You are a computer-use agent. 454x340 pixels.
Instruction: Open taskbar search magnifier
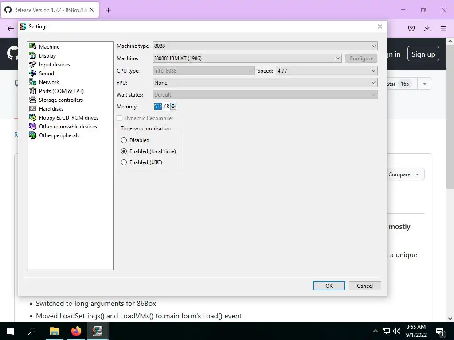click(x=32, y=331)
